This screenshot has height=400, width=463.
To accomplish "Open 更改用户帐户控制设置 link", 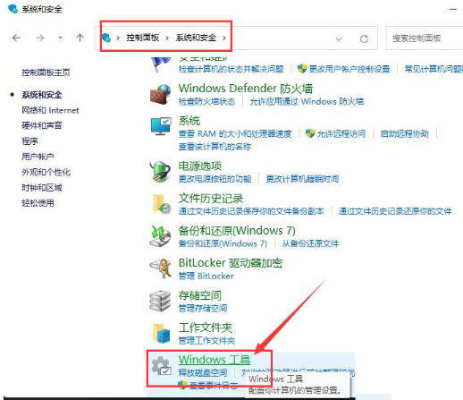I will click(349, 69).
